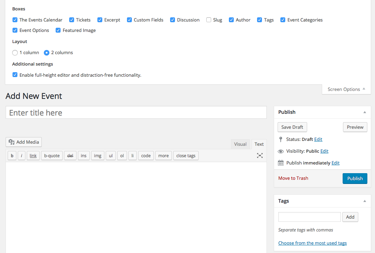The width and height of the screenshot is (375, 253).
Task: Click the b-quote toolbar button
Action: 52,155
